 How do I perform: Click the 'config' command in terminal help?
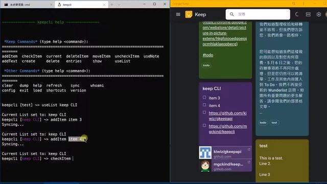(x=9, y=90)
